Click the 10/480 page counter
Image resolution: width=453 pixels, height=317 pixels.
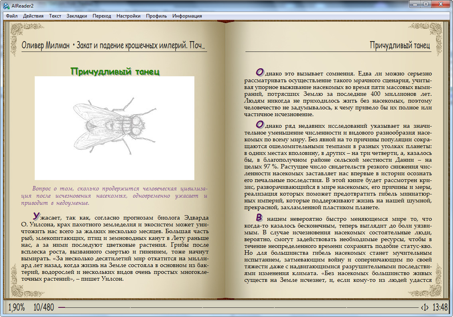[44, 307]
